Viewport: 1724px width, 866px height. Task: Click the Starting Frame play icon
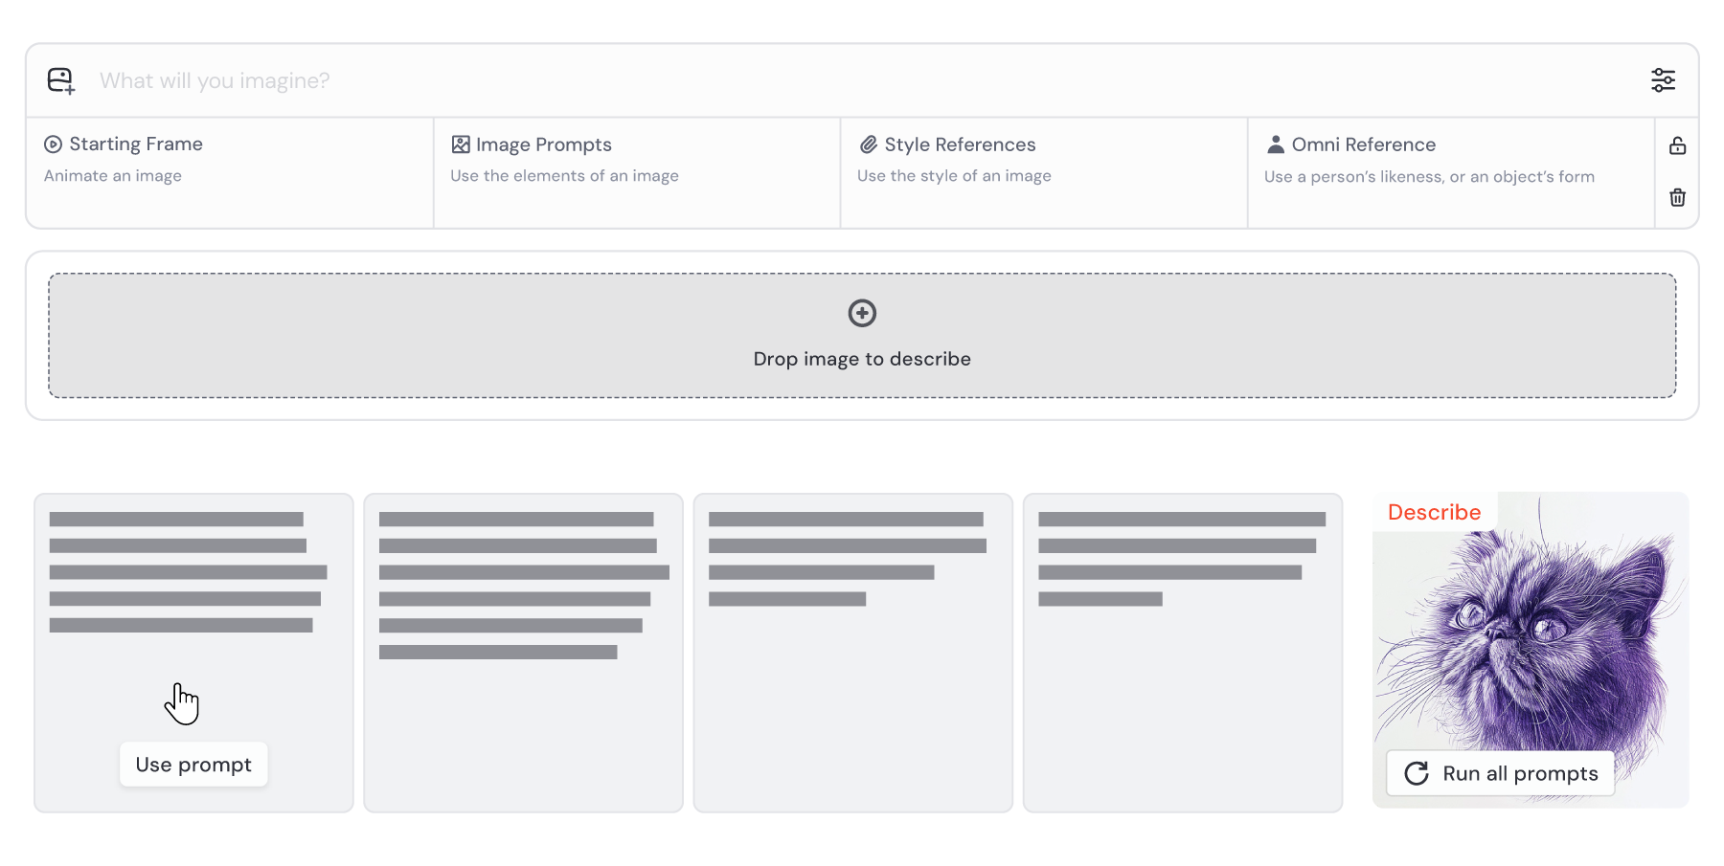click(x=54, y=144)
